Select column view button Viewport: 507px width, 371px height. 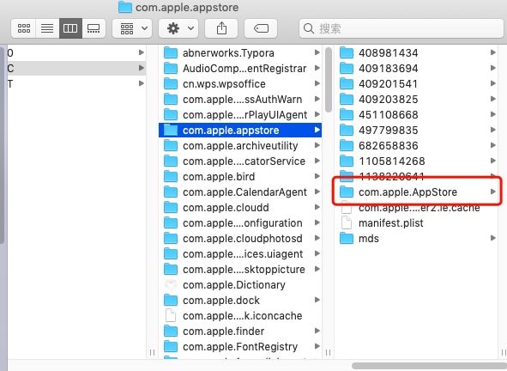click(x=70, y=28)
